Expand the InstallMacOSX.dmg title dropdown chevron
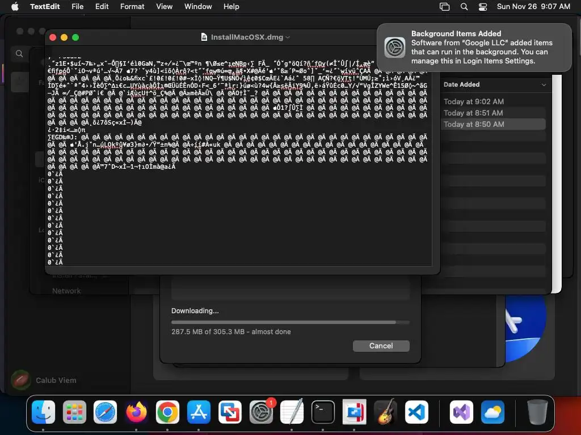 (288, 37)
